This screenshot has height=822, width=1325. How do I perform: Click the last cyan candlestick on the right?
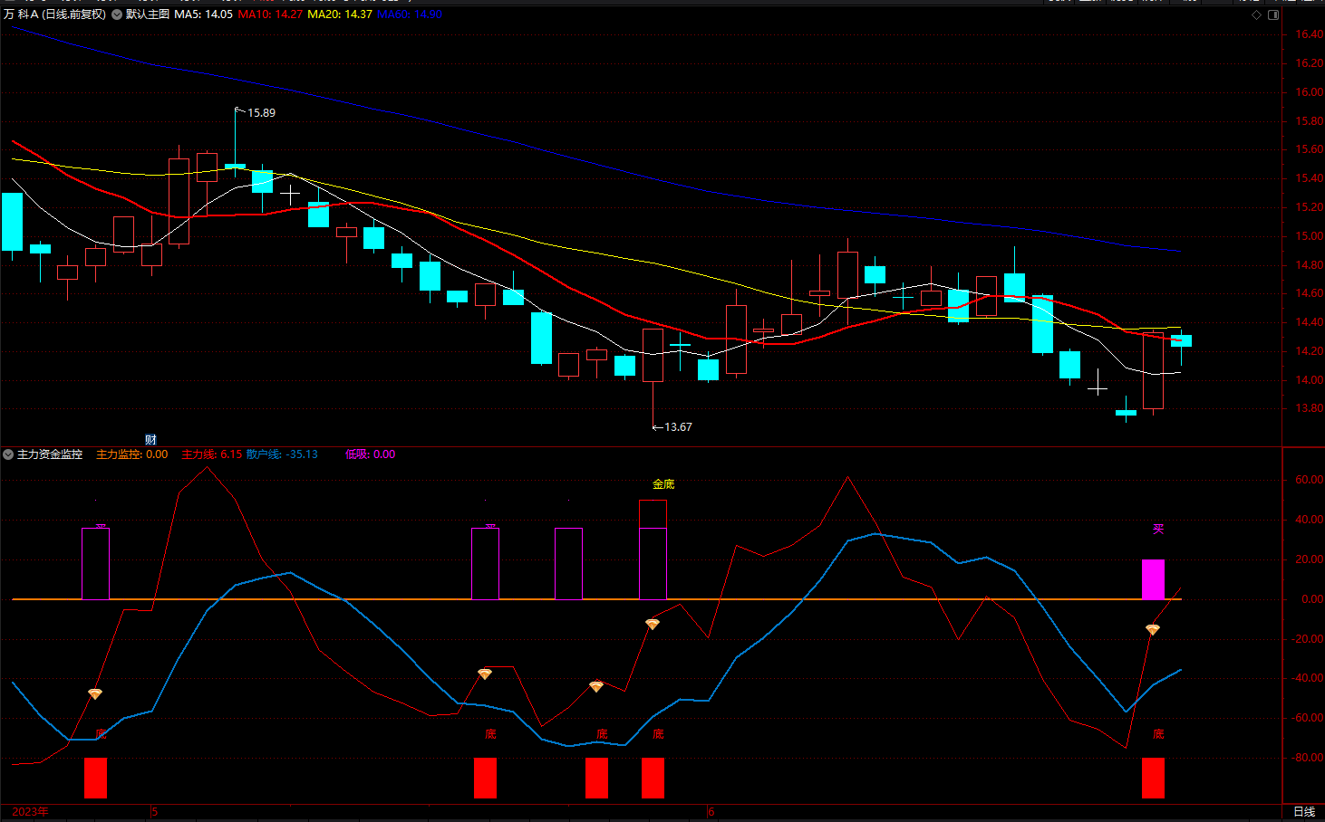(x=1181, y=341)
